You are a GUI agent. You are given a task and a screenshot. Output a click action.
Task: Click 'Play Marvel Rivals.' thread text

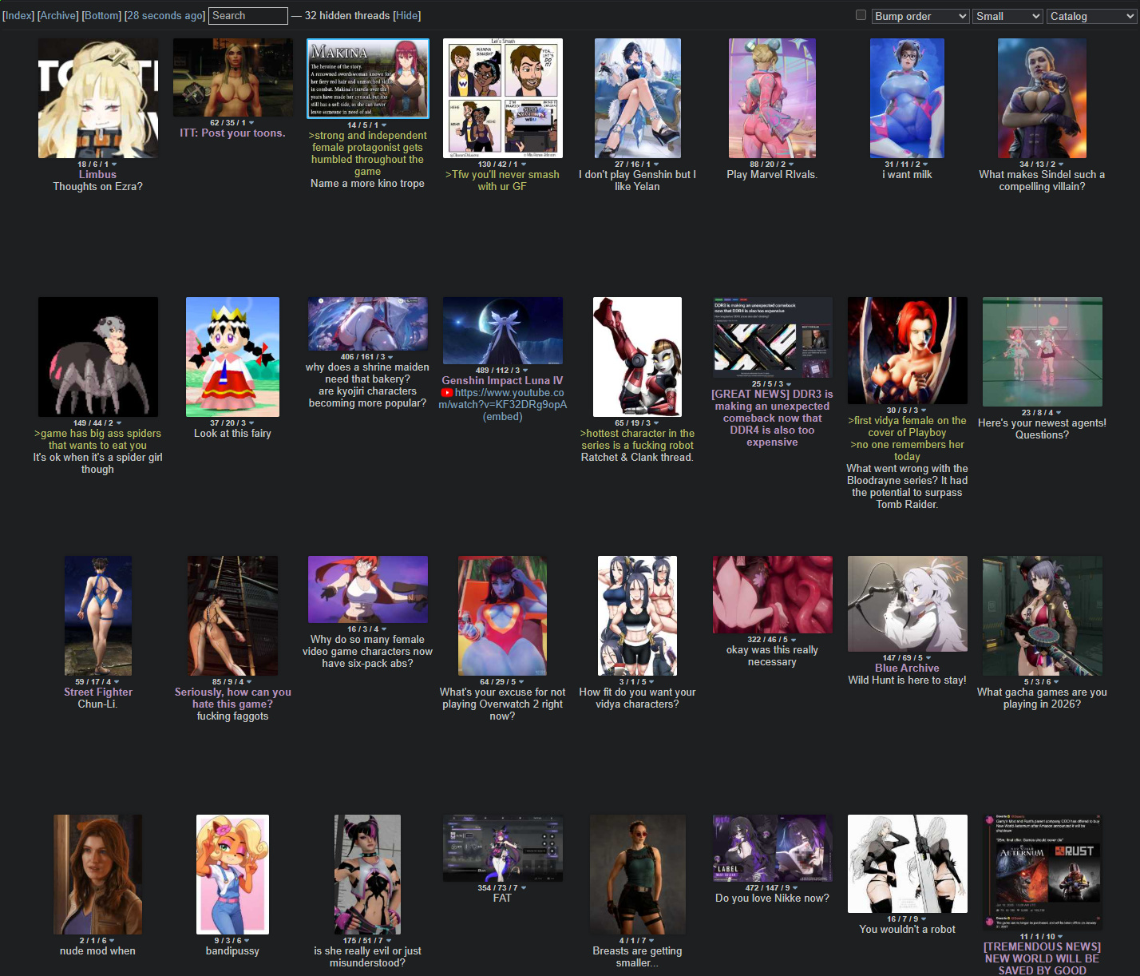[x=772, y=174]
